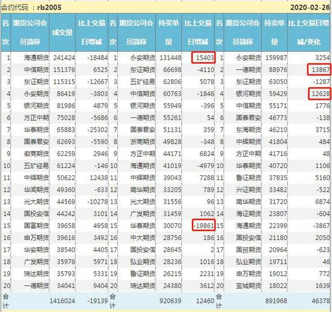
Task: Select the volume change value 12438
Action: (x=98, y=178)
